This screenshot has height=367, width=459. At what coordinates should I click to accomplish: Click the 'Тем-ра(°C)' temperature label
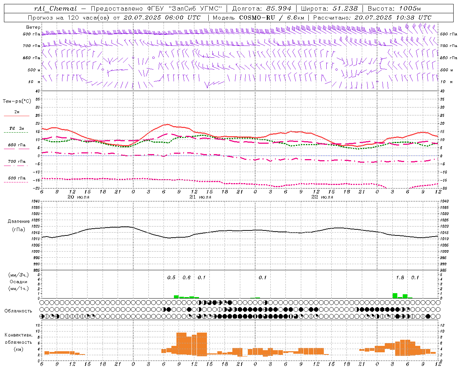tap(17, 101)
